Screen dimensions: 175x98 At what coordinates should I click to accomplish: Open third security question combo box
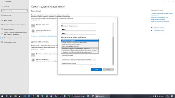click(x=78, y=60)
